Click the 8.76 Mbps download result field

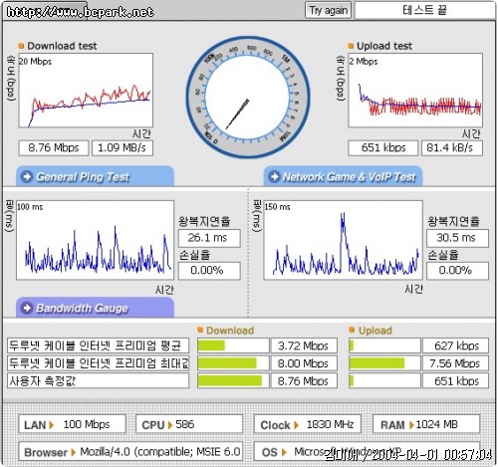point(54,148)
